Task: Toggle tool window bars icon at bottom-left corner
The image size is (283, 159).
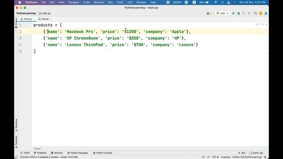Action: click(17, 157)
